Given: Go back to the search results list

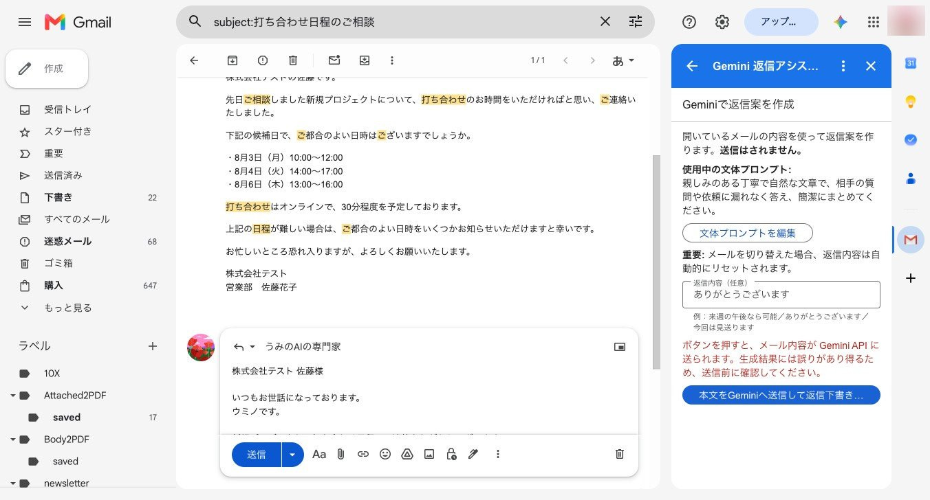Looking at the screenshot, I should point(194,60).
